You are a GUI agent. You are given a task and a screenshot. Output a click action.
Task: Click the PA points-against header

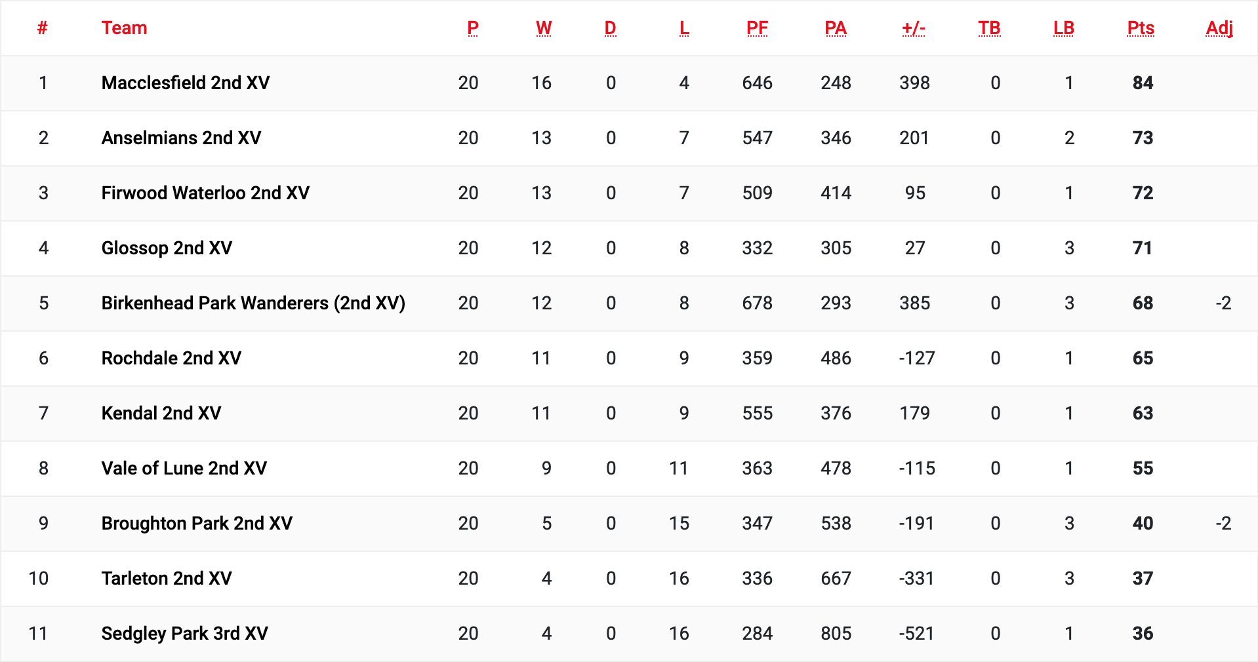[836, 28]
